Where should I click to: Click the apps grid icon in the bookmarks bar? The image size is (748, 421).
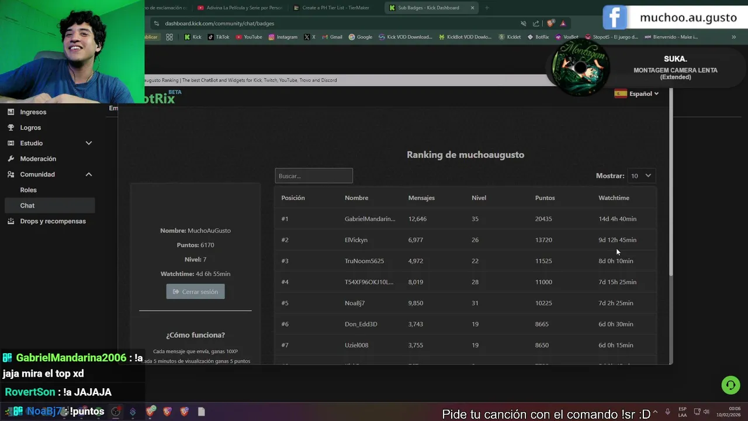tap(169, 37)
